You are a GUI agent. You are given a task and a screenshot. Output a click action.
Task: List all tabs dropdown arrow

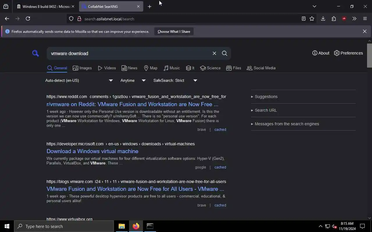click(314, 6)
